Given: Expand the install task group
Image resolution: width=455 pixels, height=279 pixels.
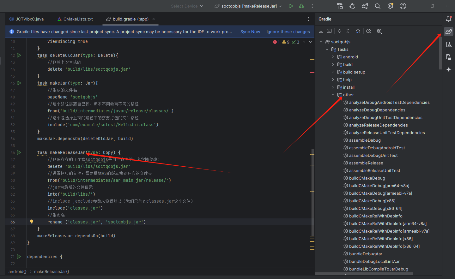Looking at the screenshot, I should coord(333,87).
